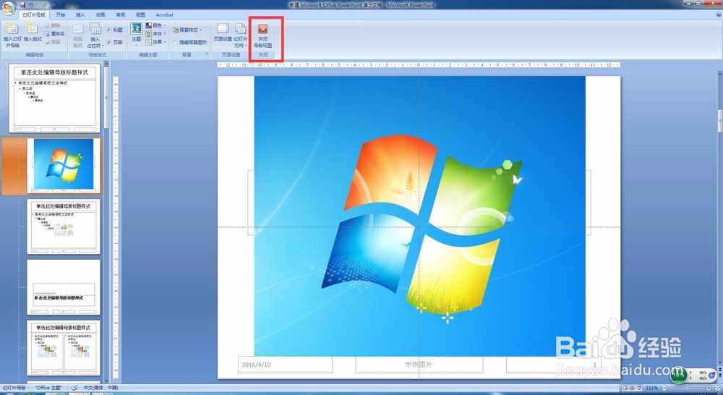Start slide show from status bar icon
723x395 pixels.
[x=638, y=388]
